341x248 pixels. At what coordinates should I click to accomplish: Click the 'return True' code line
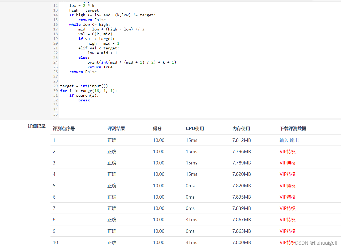(x=100, y=67)
